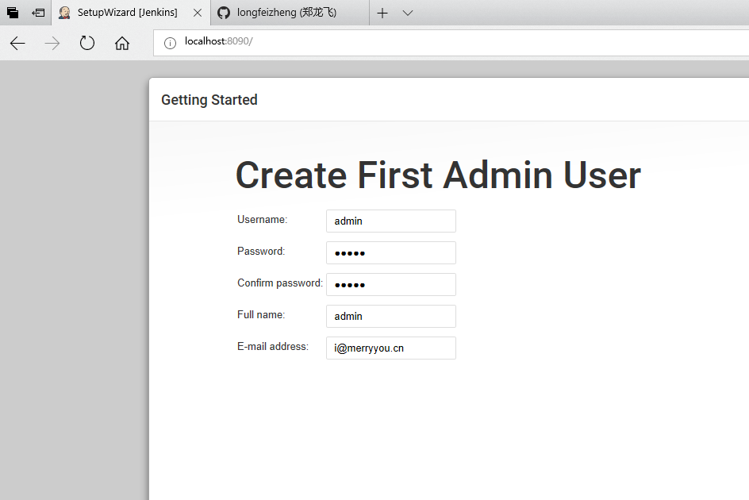Open the browser home page icon

pos(121,43)
